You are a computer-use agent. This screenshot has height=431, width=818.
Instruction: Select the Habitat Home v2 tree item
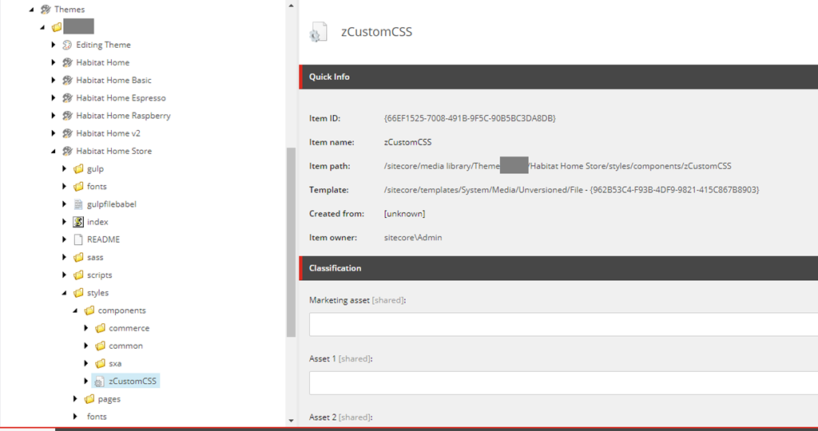(108, 133)
